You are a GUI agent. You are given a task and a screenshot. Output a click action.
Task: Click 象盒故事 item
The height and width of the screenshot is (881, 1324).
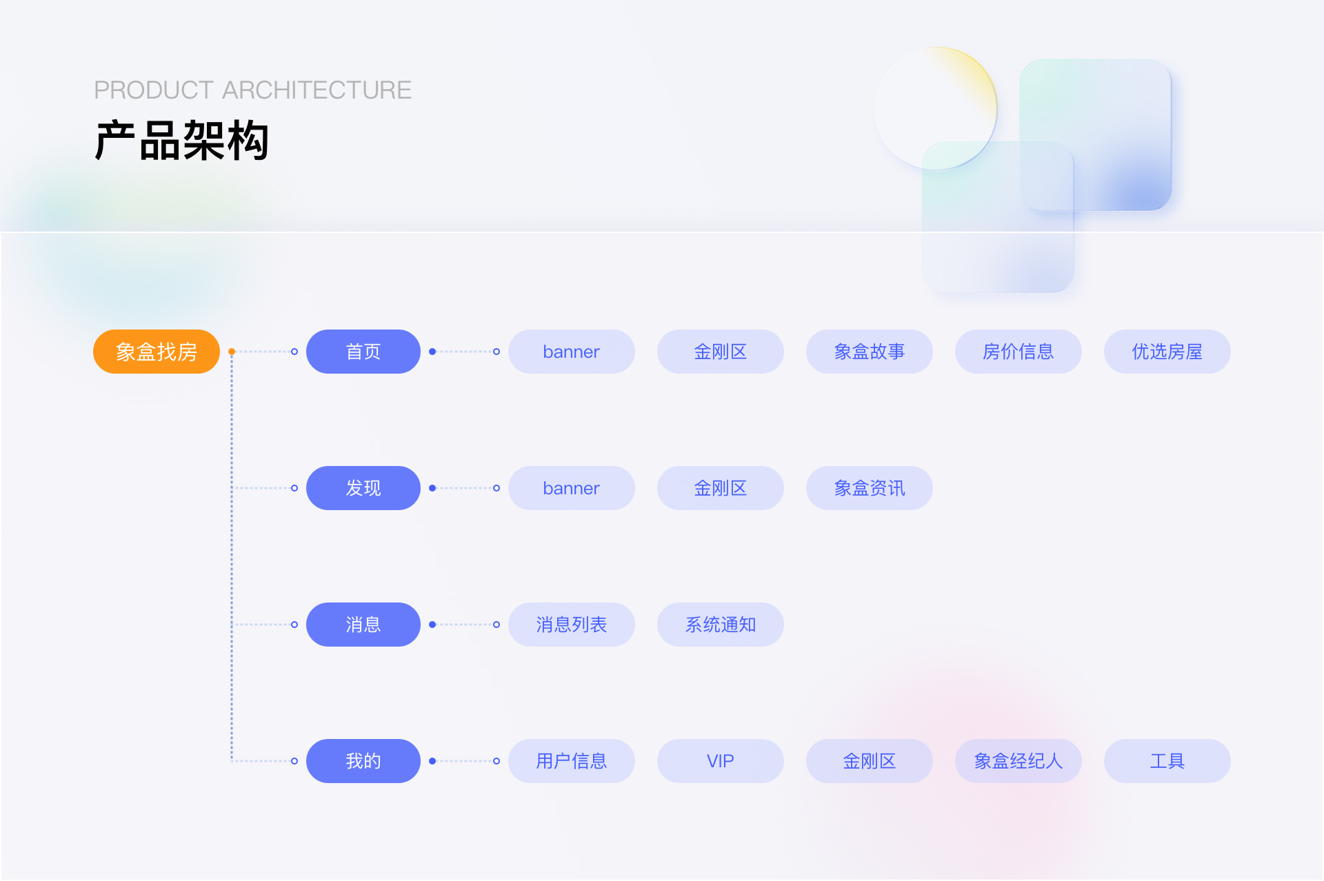point(870,352)
